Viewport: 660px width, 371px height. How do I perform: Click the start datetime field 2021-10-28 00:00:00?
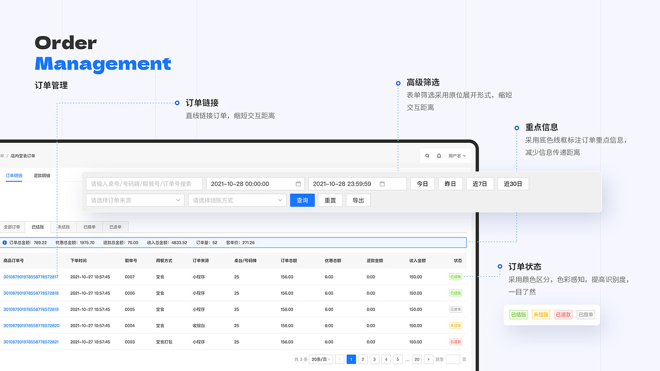pyautogui.click(x=255, y=184)
